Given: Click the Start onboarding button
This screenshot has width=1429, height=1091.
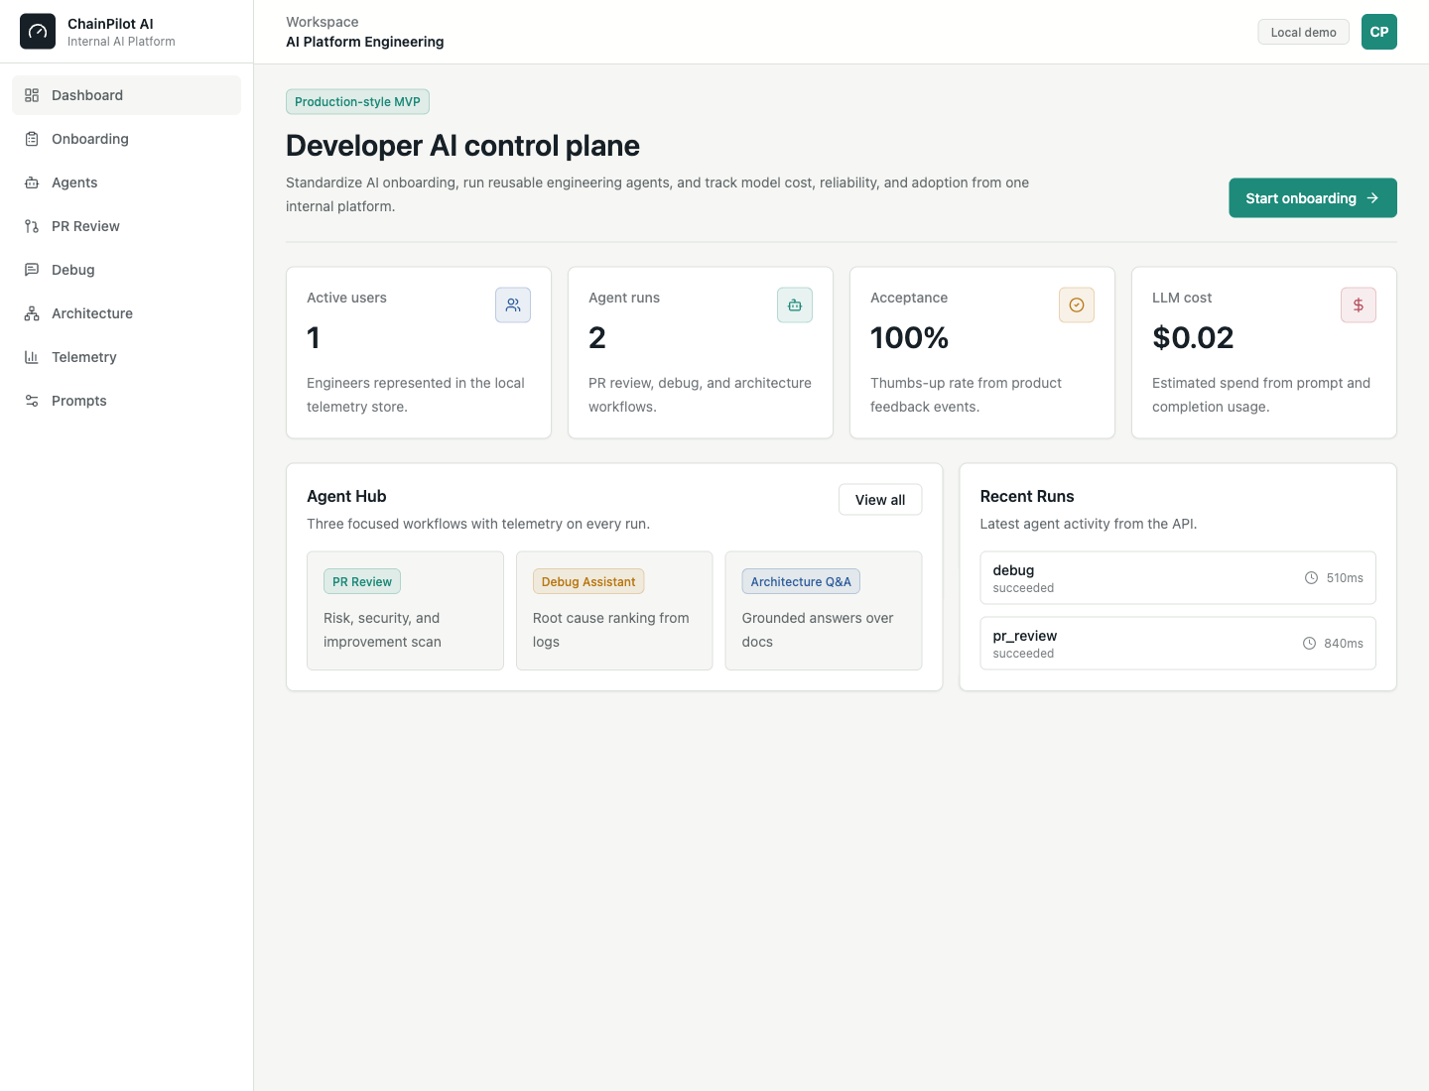Looking at the screenshot, I should click(x=1313, y=197).
